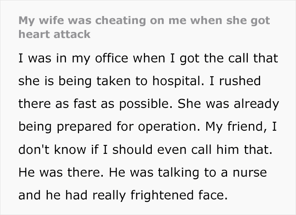
Task: Place cursor on the word "face" at the end
Action: pyautogui.click(x=211, y=195)
